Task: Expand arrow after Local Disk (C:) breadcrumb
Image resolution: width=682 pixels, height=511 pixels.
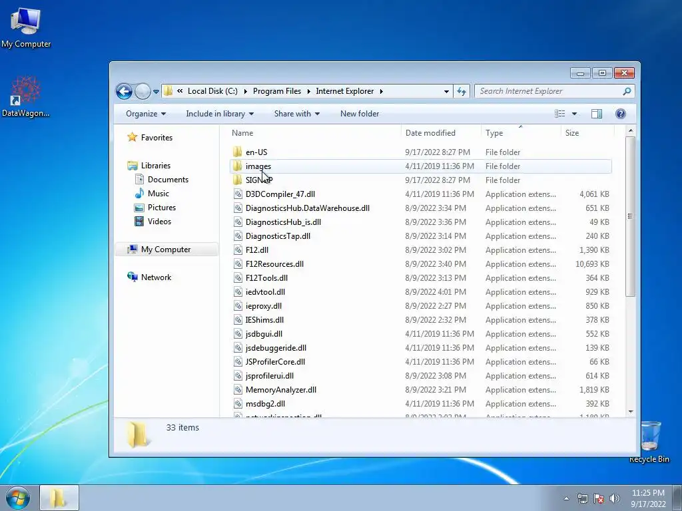Action: point(245,91)
